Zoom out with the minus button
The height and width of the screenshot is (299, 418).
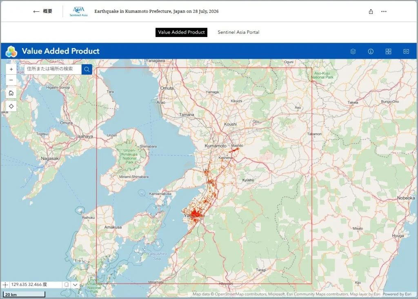11,80
